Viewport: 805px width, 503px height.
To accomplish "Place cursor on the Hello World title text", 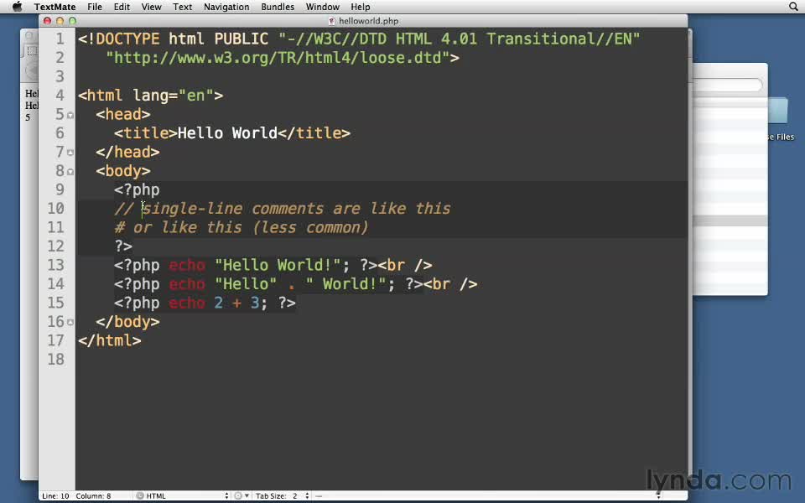I will click(x=226, y=133).
